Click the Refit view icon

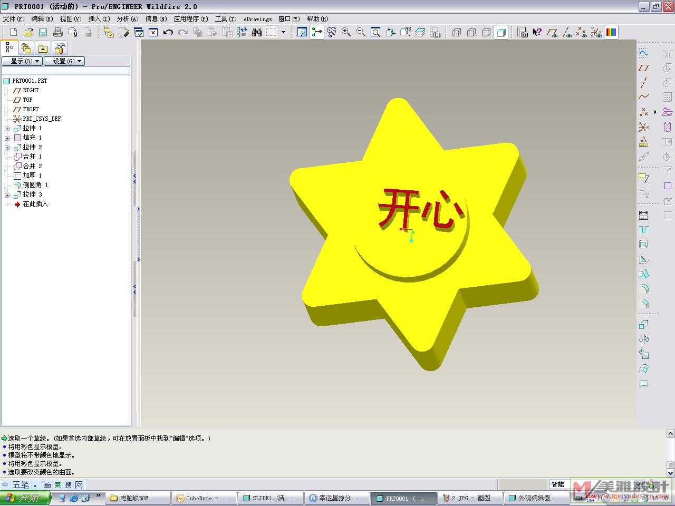tap(376, 32)
